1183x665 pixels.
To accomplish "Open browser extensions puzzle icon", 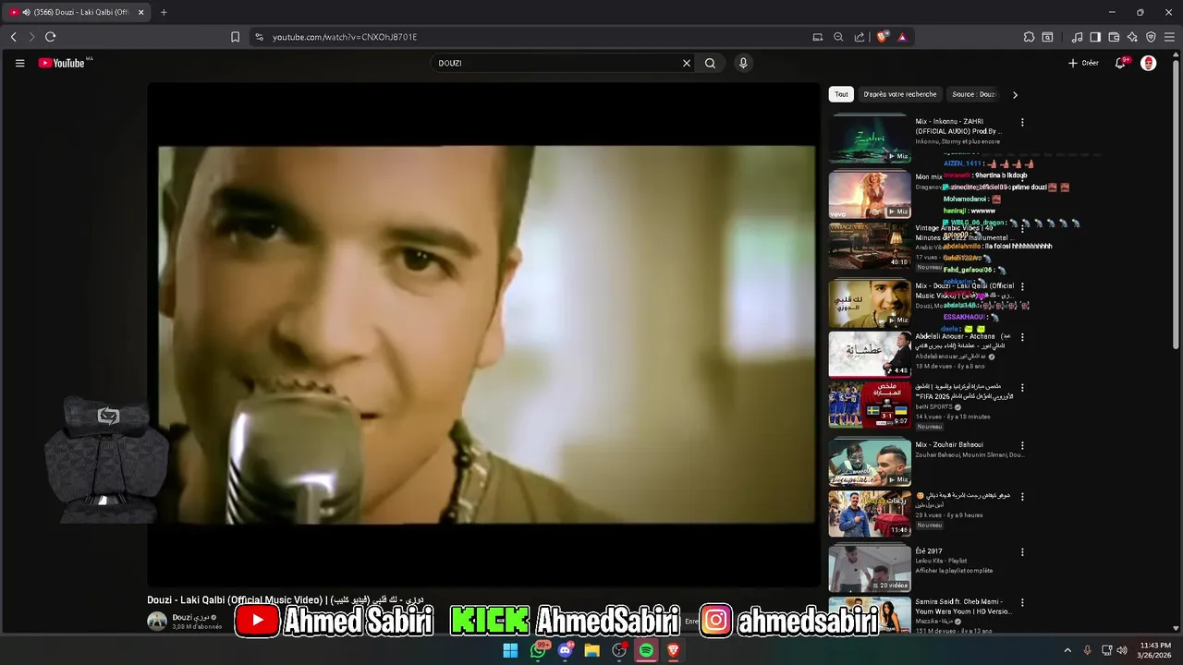I will pos(1029,37).
